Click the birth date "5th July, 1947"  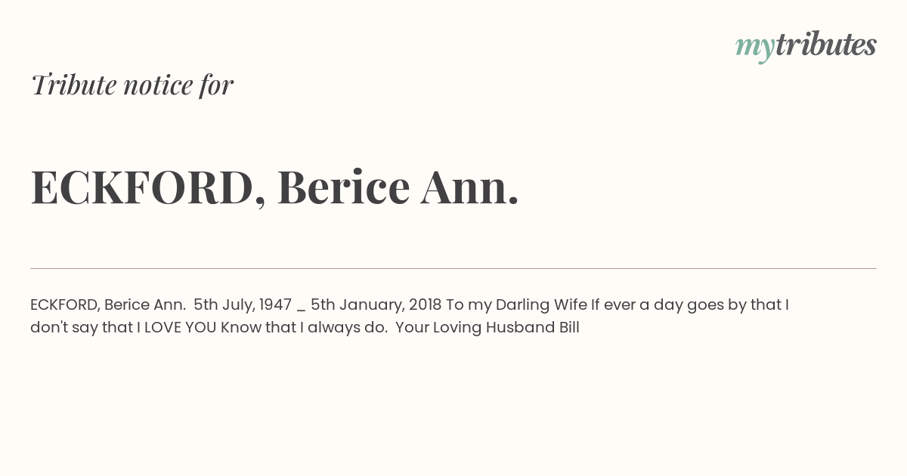coord(243,304)
